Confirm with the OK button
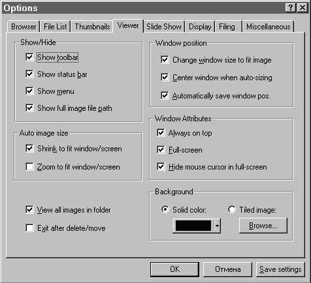The height and width of the screenshot is (283, 311). (x=174, y=269)
